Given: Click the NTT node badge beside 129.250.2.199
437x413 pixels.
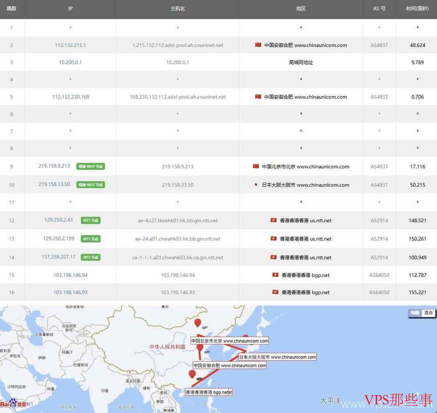Looking at the screenshot, I should point(91,239).
